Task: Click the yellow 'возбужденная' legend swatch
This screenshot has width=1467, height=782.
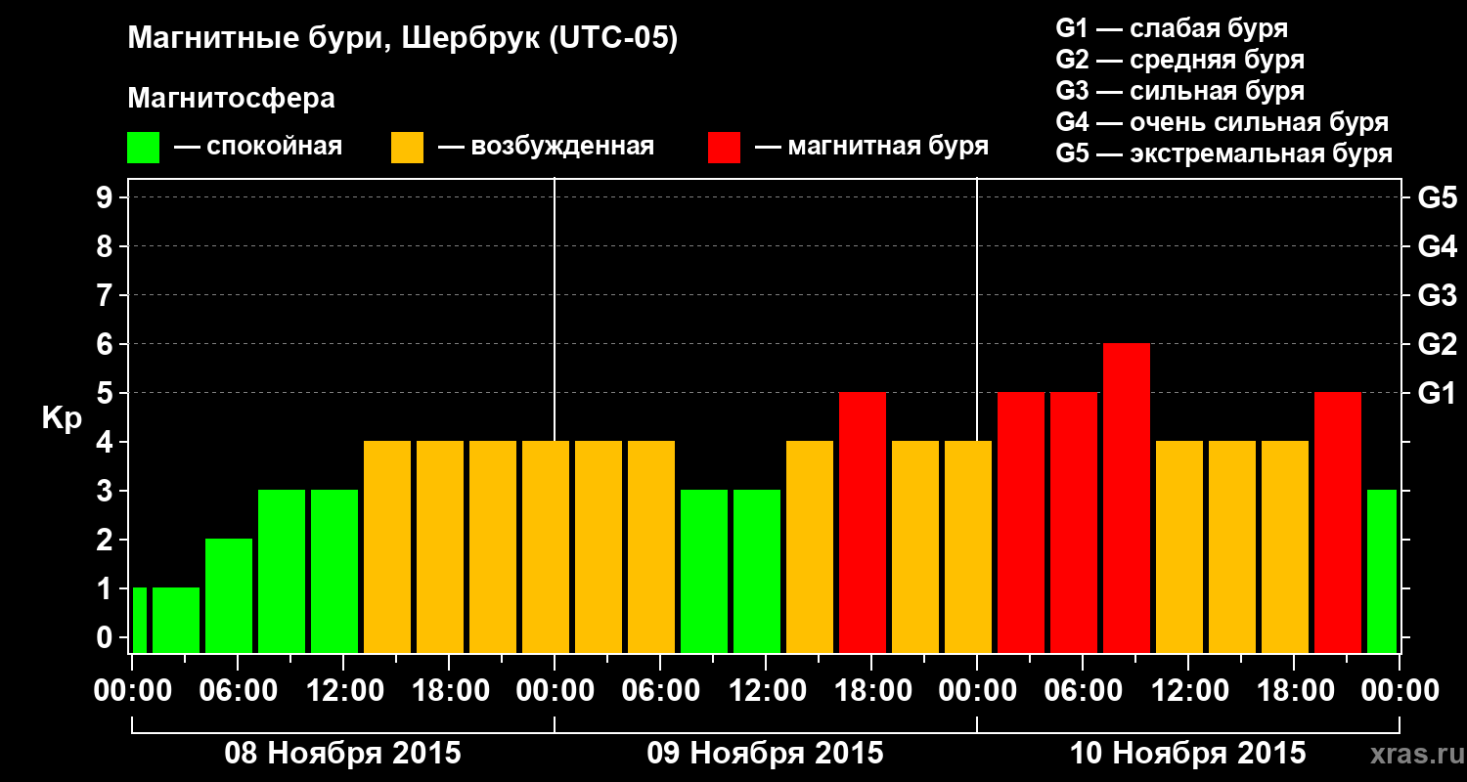Action: click(x=407, y=148)
